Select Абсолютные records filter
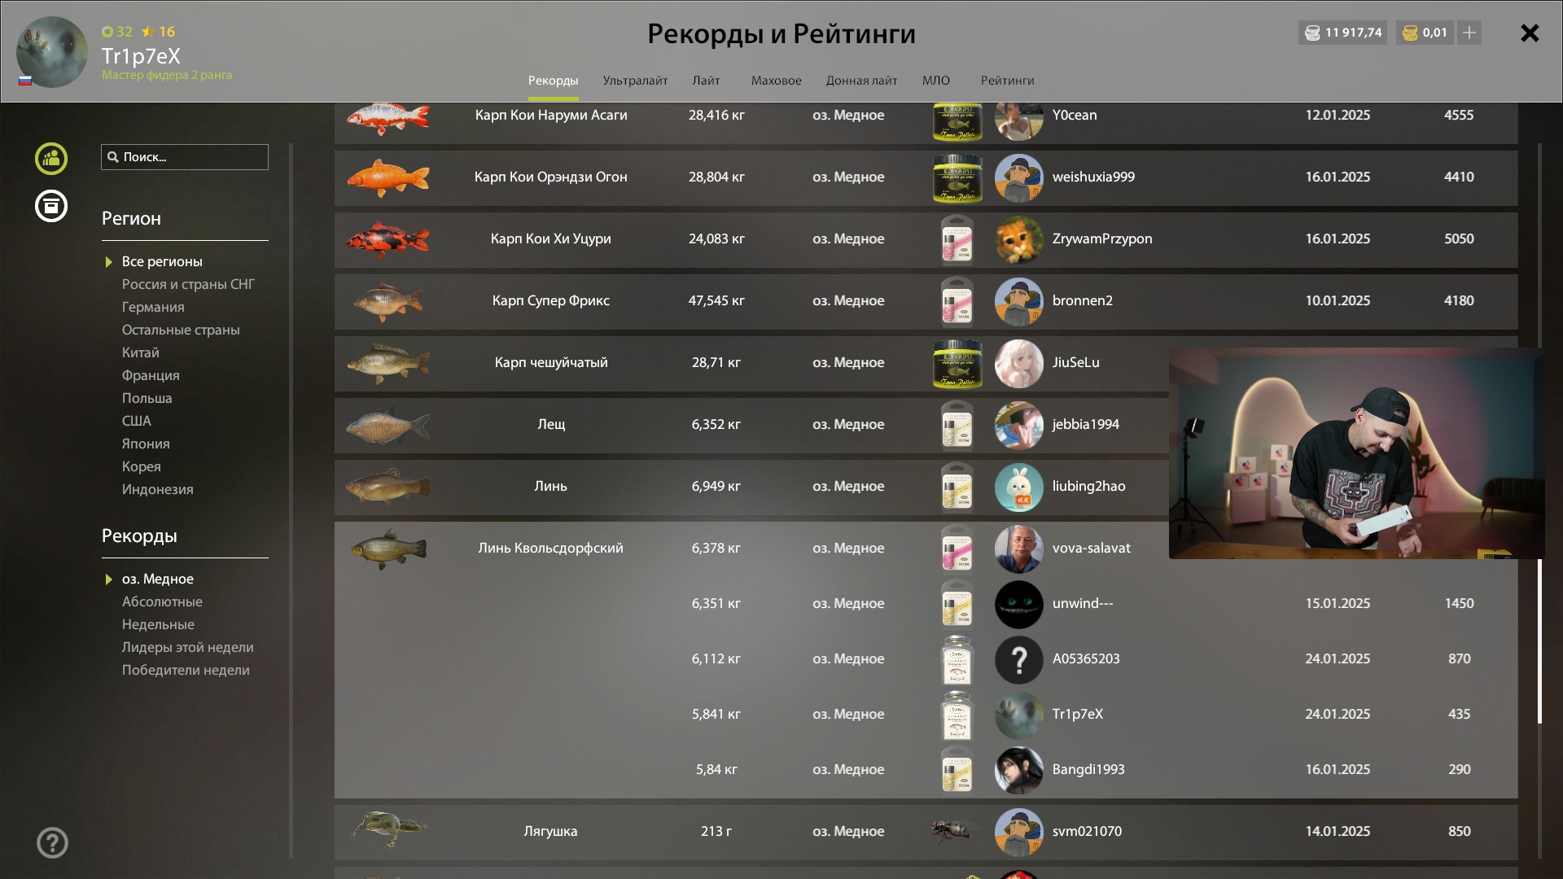Viewport: 1563px width, 879px height. point(162,601)
